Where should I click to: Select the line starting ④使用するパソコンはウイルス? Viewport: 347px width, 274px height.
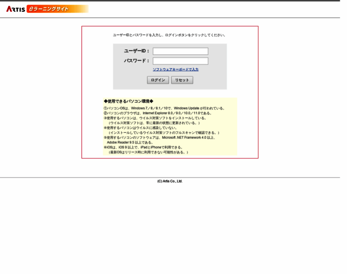coord(140,128)
